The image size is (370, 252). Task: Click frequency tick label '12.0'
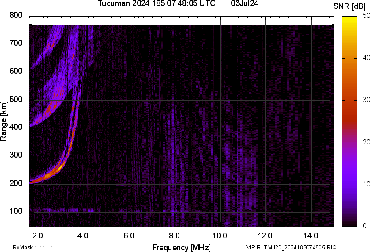pyautogui.click(x=265, y=235)
